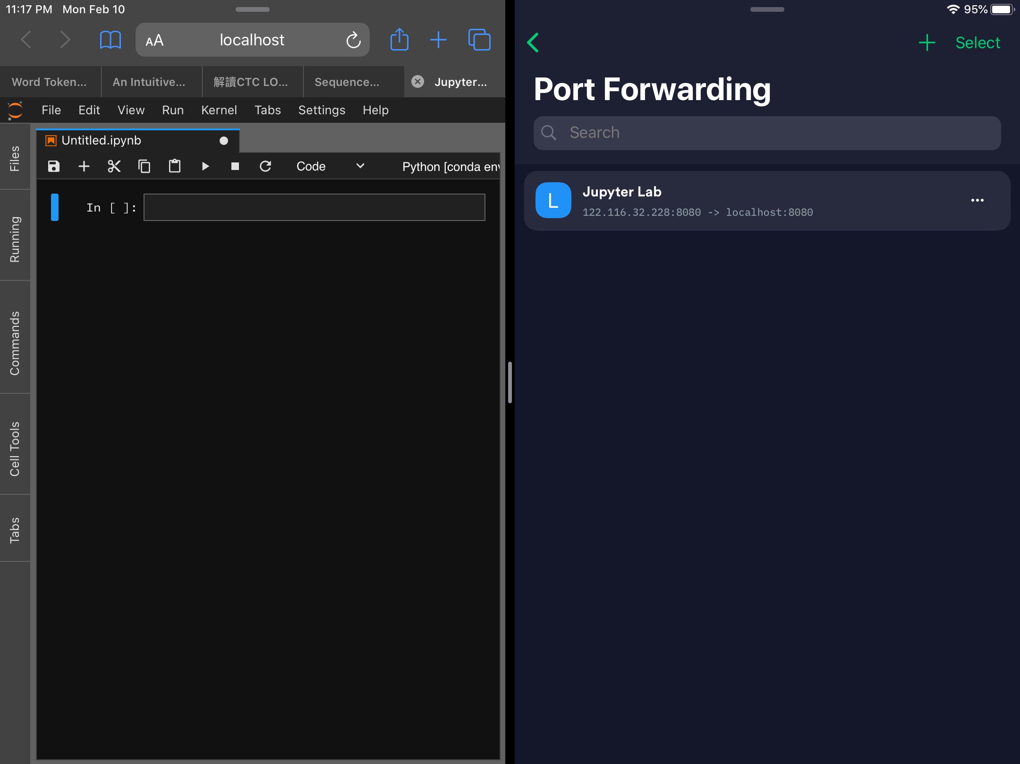Tap the 11:17 PM clock

click(x=29, y=9)
